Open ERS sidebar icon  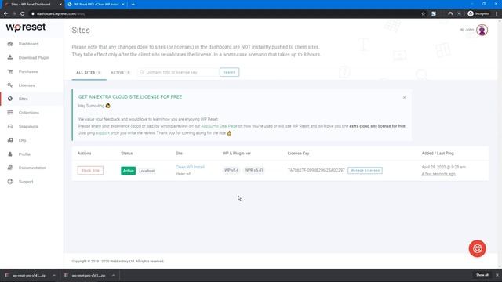[10, 140]
